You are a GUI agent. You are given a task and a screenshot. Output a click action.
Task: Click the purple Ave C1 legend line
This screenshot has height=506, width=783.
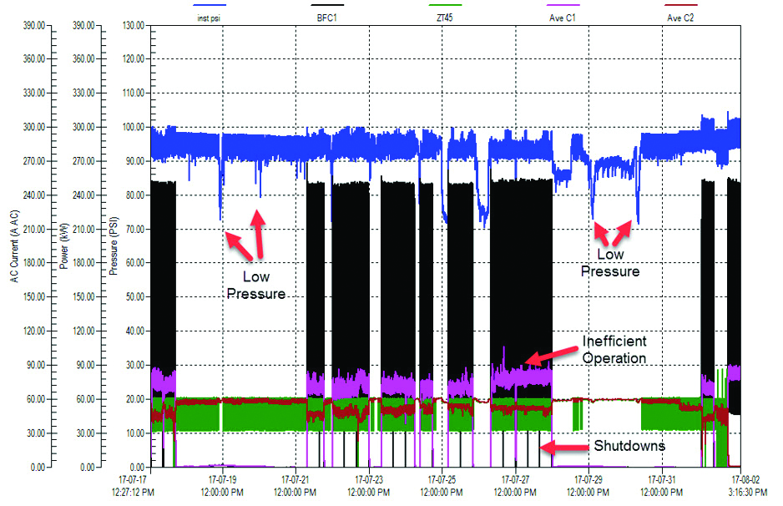[563, 5]
